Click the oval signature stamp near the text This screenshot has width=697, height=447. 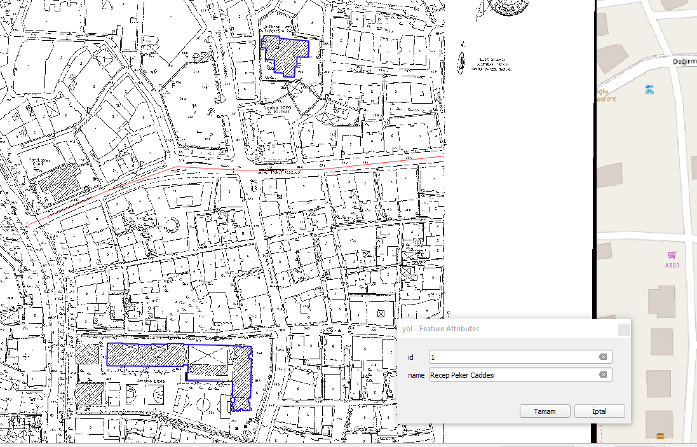461,62
